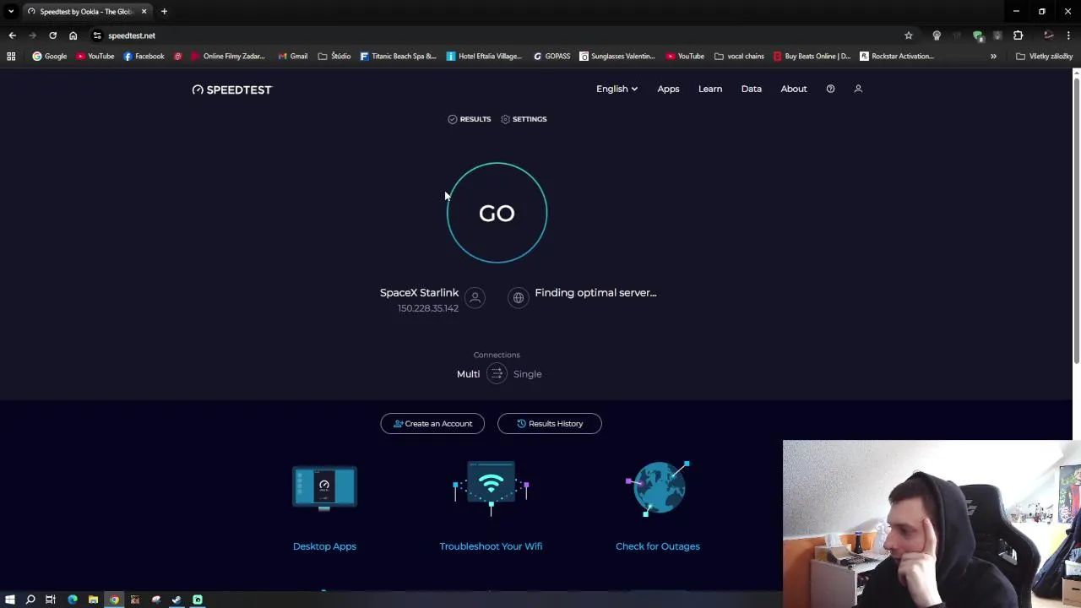This screenshot has width=1081, height=608.
Task: Open Task View on the taskbar
Action: [x=51, y=600]
